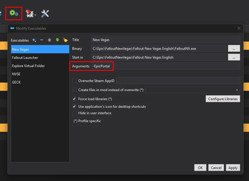Uncheck Force load libraries option
This screenshot has width=249, height=181.
coord(74,99)
